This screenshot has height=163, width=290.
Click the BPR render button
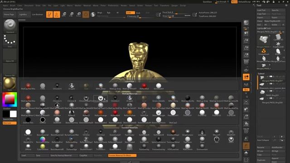[246, 23]
